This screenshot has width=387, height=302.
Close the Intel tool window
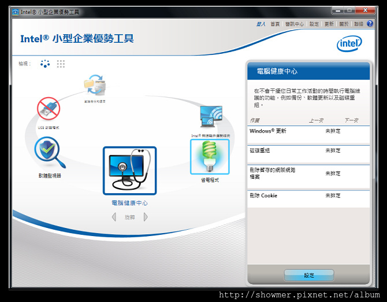click(365, 10)
